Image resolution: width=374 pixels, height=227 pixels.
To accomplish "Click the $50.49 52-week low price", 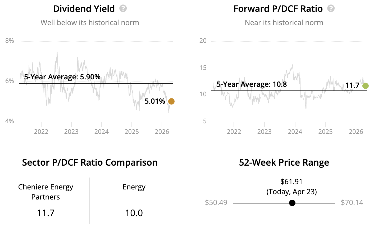I will point(216,203).
